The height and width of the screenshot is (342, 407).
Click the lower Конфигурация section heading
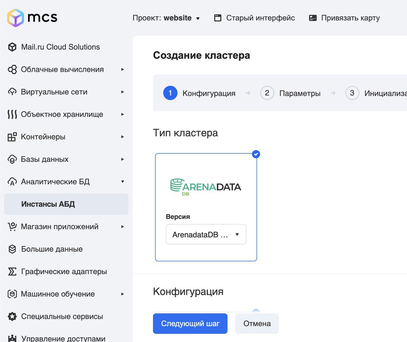point(188,292)
